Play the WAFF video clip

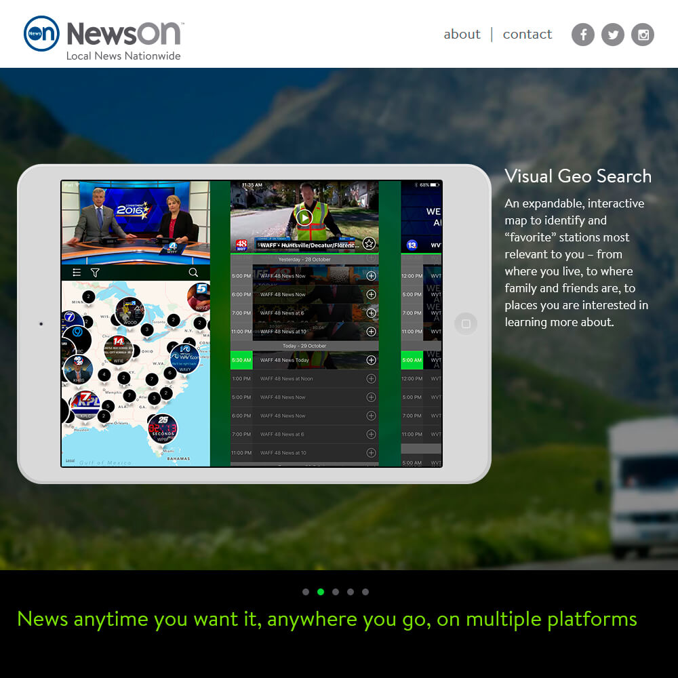304,218
